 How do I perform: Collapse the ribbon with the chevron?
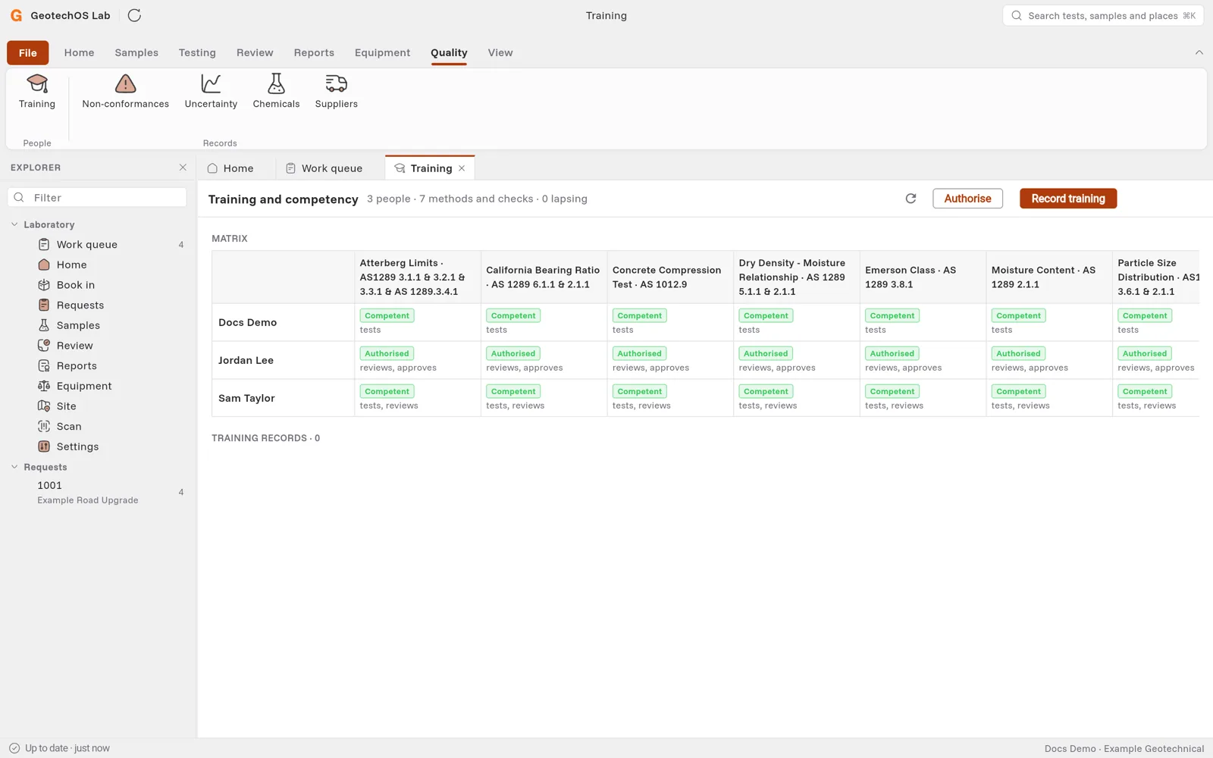(x=1199, y=52)
